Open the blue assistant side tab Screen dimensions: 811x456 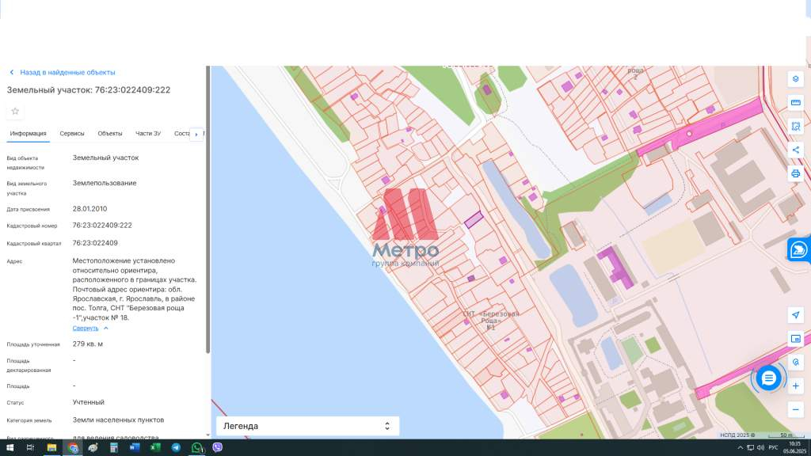pos(799,250)
